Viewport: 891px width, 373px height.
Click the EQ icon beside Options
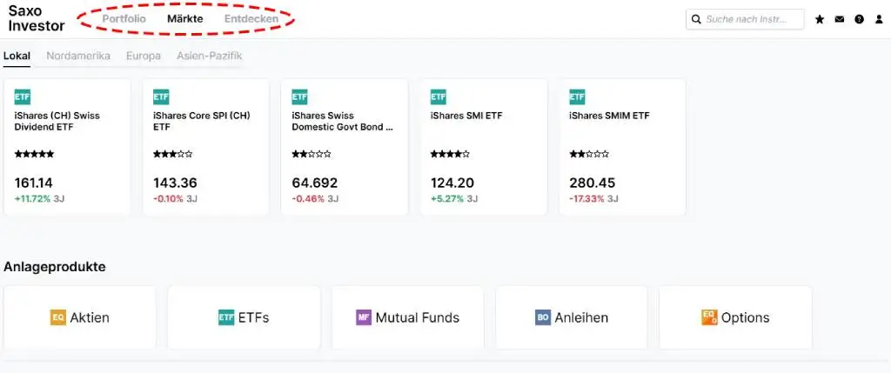pos(710,317)
